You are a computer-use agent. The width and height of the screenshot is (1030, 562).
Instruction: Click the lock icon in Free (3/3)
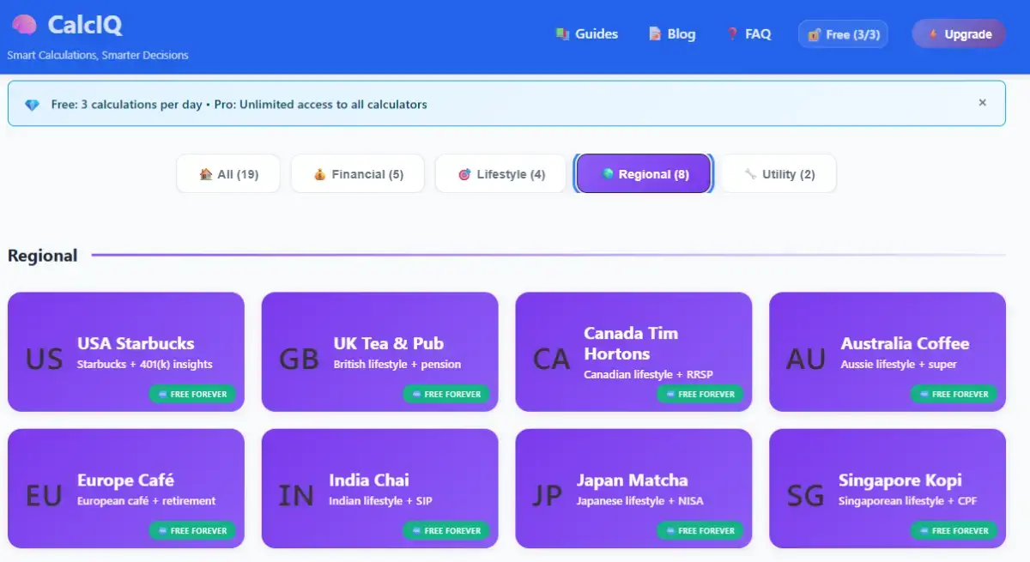click(815, 34)
